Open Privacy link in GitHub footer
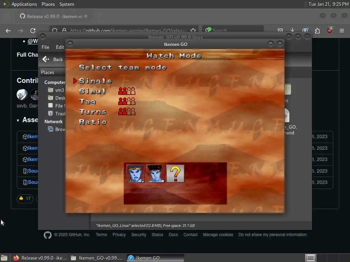Viewport: 350px width, 262px height. click(119, 235)
